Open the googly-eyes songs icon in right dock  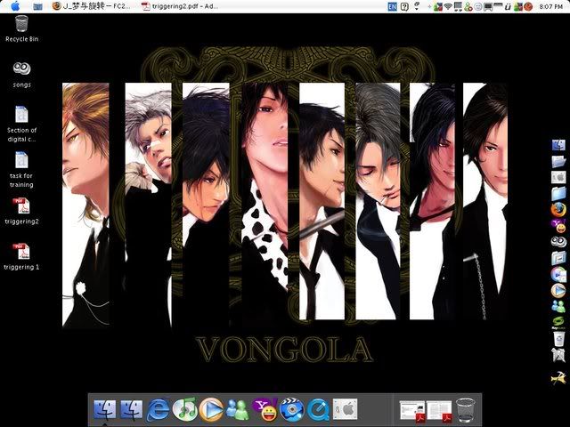(558, 242)
